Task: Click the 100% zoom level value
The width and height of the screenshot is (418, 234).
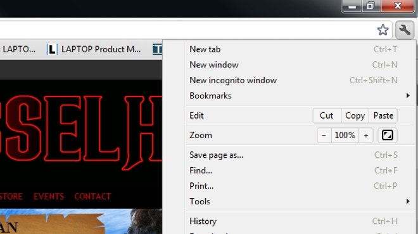Action: (345, 135)
